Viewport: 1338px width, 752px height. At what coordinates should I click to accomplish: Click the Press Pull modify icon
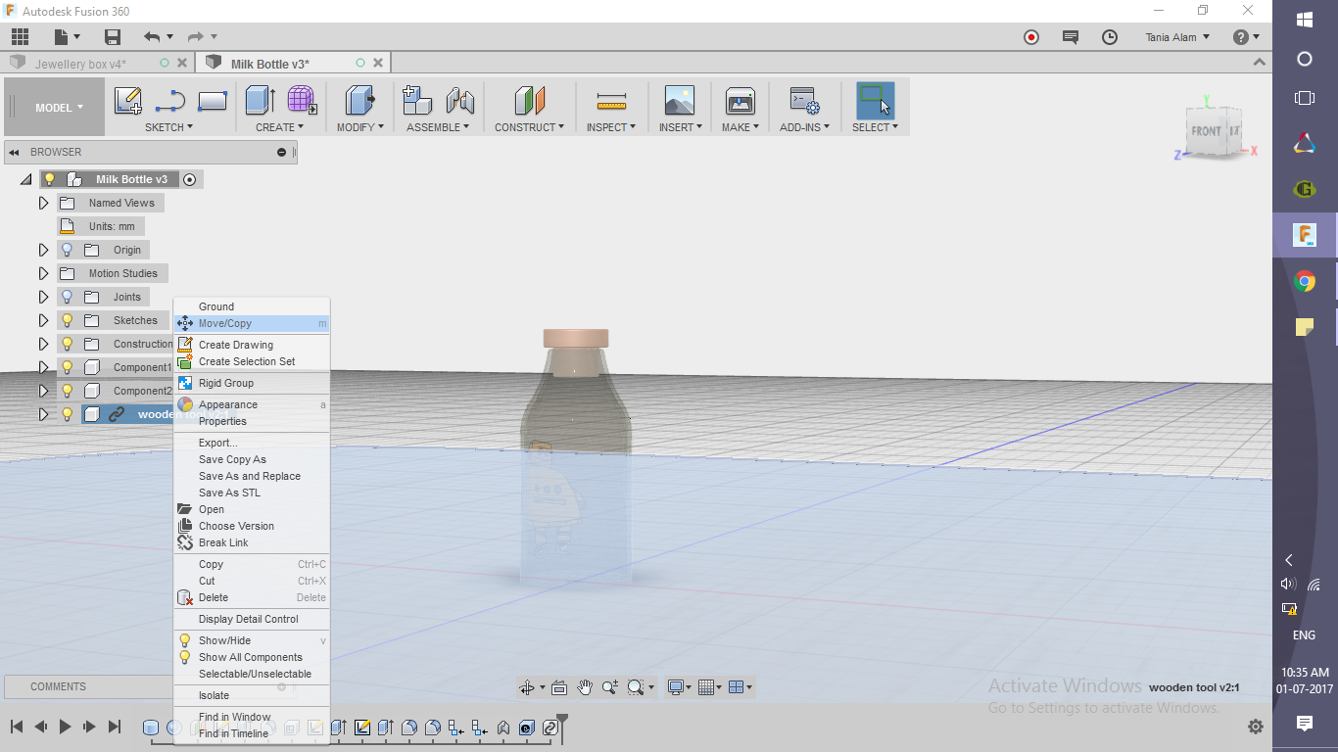tap(360, 100)
